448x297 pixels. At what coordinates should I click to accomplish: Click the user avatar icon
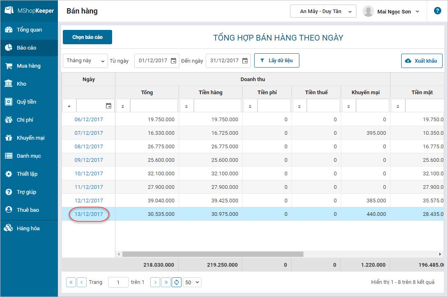pyautogui.click(x=368, y=11)
